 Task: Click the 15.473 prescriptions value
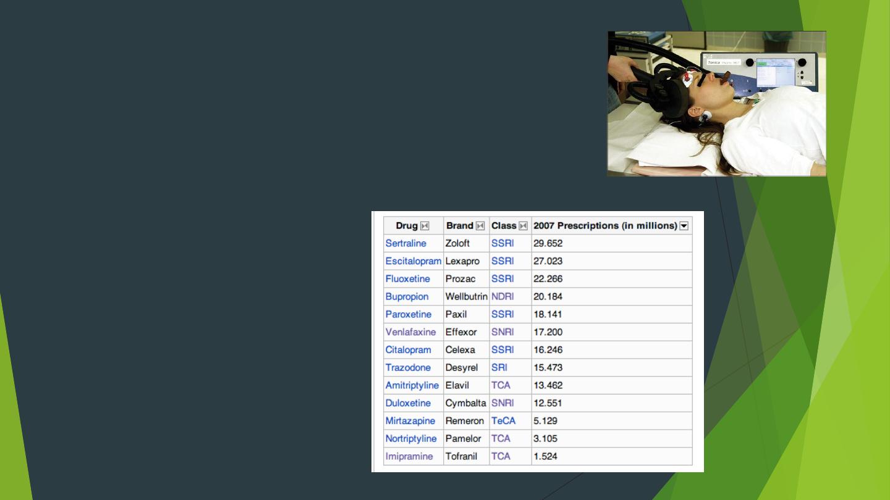548,368
